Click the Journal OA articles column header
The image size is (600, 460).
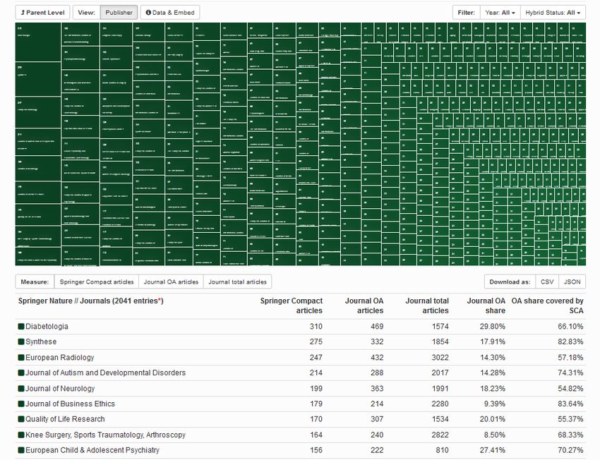[364, 305]
